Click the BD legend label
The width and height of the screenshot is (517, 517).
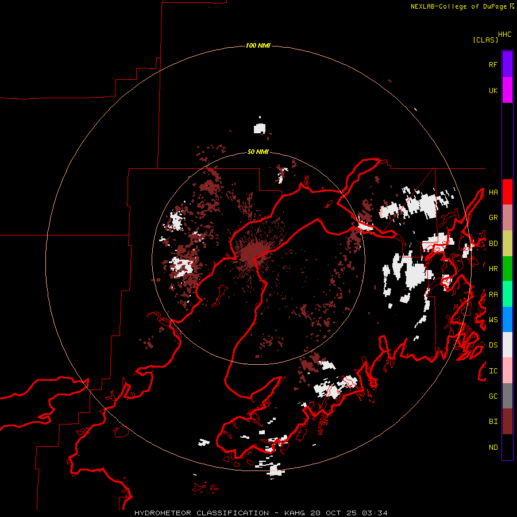[x=493, y=244]
